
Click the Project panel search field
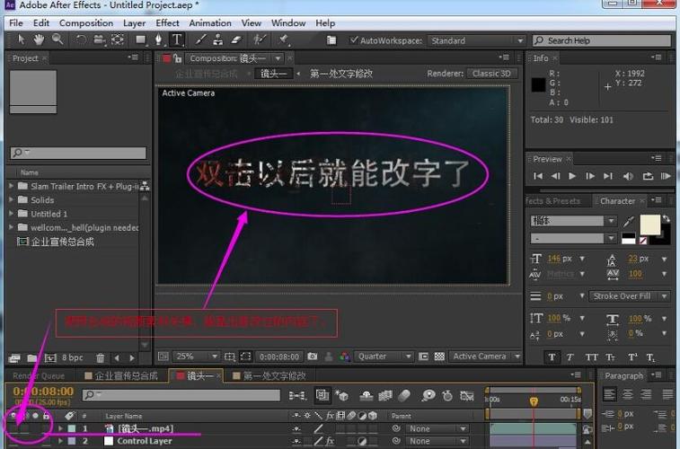pos(78,153)
